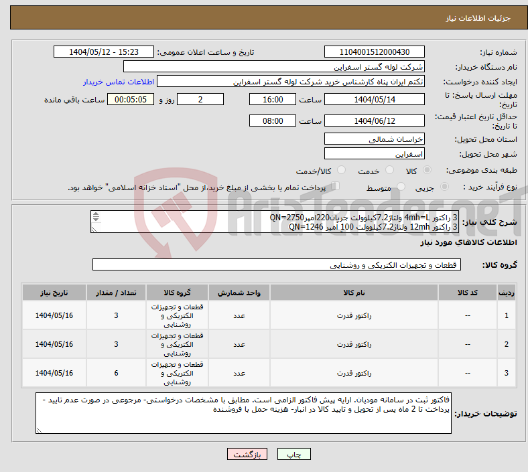Toggle the Islamic treasury payment checkbox

coord(336,186)
